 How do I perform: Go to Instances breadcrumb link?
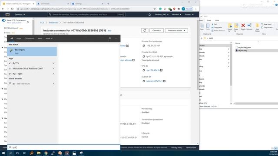coord(53,23)
